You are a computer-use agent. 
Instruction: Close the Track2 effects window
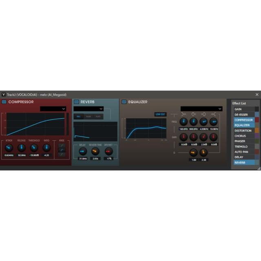(x=257, y=95)
